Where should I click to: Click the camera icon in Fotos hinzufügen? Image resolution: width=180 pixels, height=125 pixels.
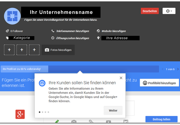[x=47, y=50]
